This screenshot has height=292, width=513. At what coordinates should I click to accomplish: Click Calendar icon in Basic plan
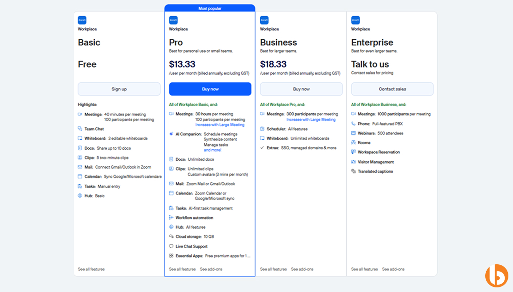point(80,176)
